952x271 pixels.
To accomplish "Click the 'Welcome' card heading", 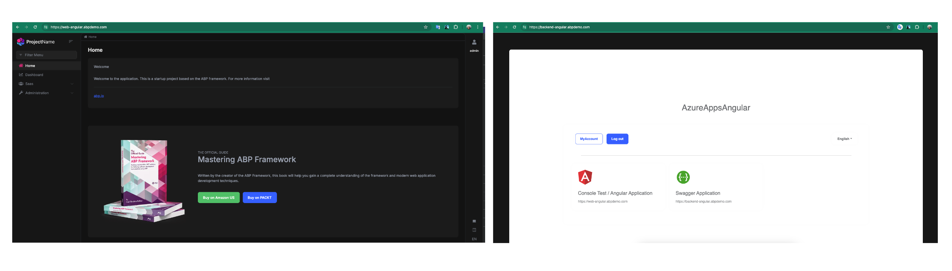I will pos(101,67).
